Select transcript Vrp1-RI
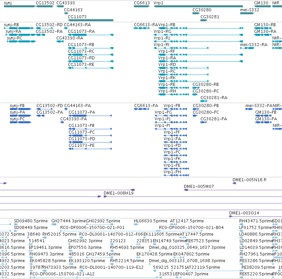This screenshot has width=282, height=279. click(161, 45)
